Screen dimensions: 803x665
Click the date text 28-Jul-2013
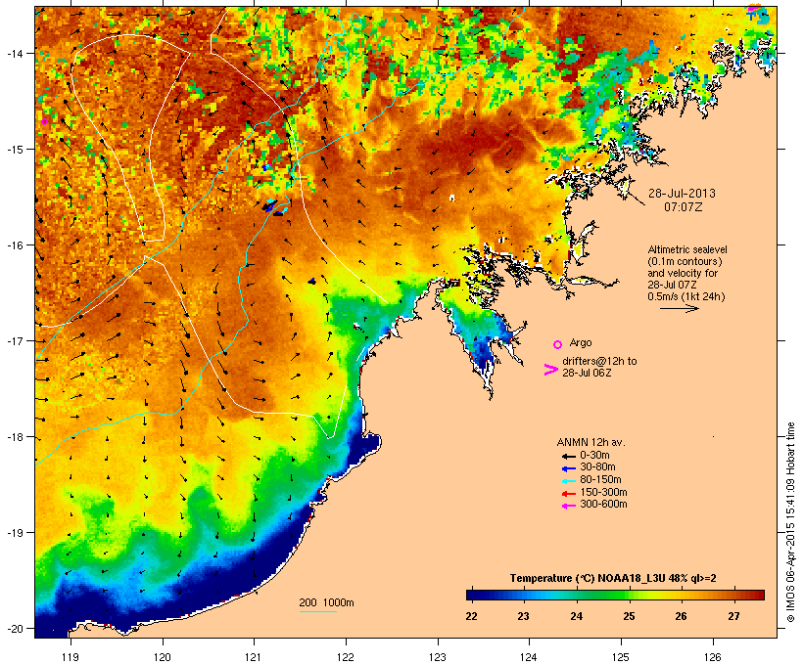(x=683, y=194)
